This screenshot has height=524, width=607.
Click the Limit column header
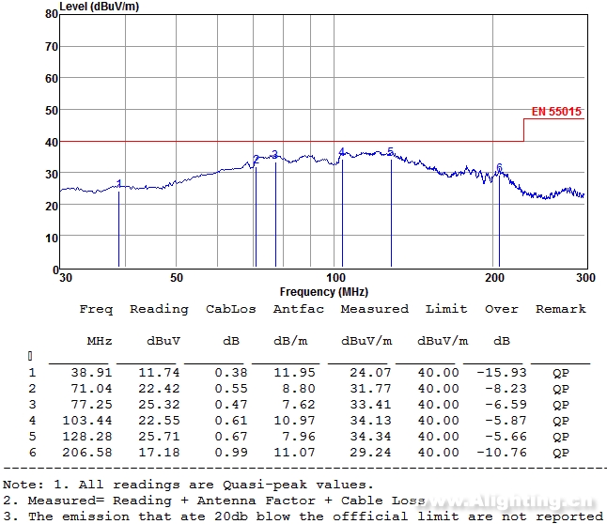point(446,309)
